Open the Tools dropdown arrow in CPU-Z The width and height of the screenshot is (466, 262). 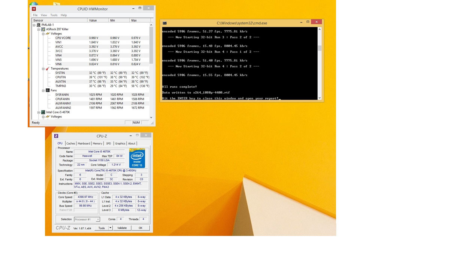(111, 228)
